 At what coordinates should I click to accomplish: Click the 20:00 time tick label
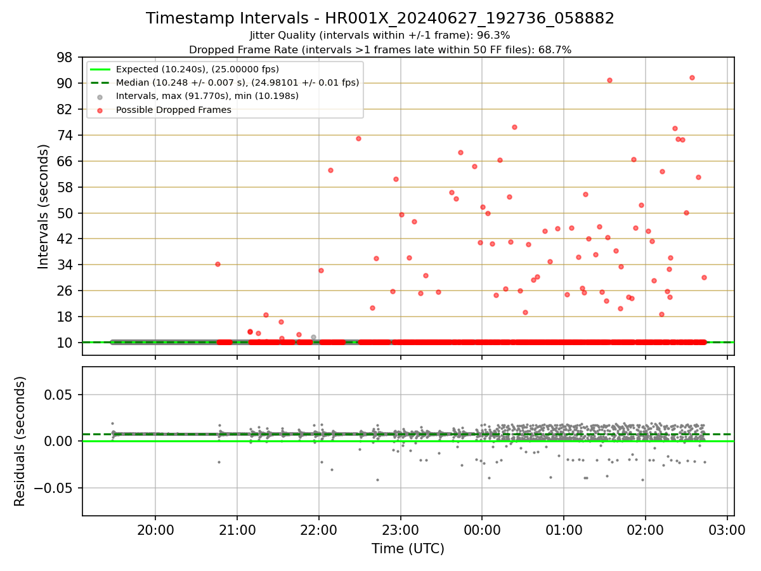coord(155,529)
